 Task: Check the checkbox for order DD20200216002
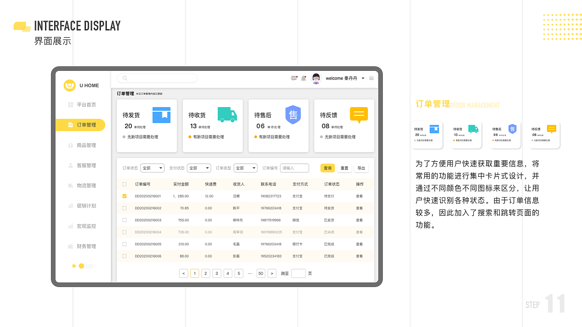124,208
